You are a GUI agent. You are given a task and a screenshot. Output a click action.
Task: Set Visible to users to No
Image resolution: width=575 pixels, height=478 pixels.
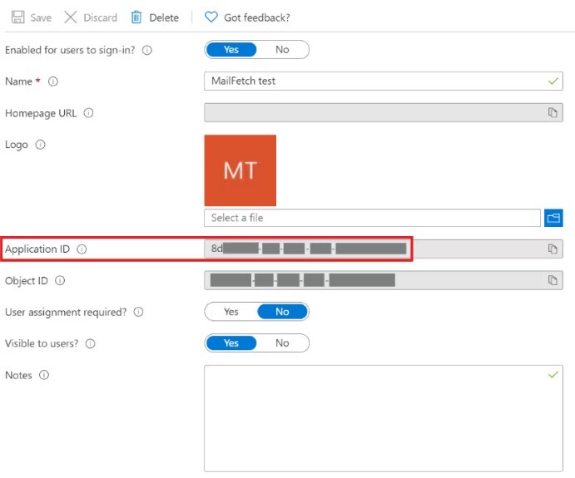[282, 343]
